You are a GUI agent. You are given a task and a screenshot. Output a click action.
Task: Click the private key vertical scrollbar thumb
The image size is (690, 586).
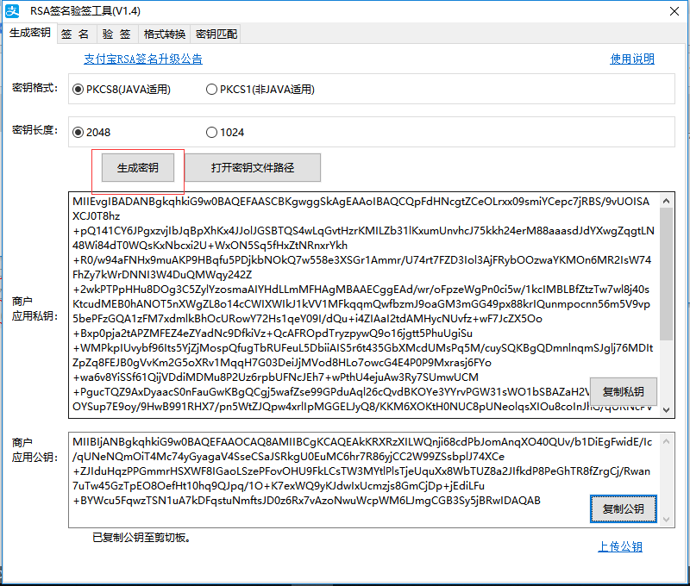click(666, 274)
